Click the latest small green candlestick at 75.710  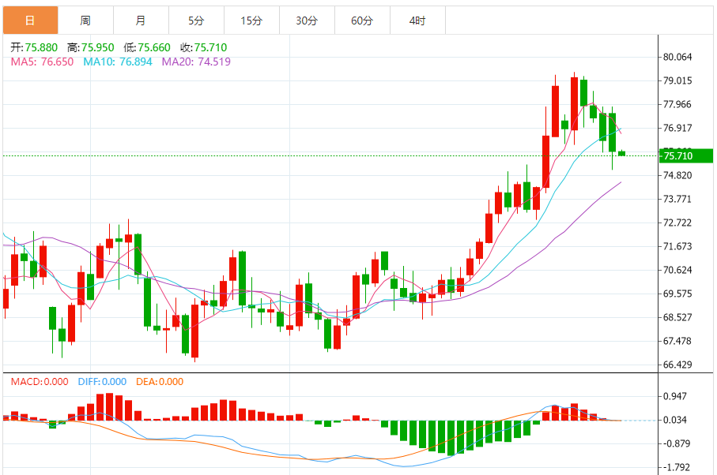click(x=621, y=153)
